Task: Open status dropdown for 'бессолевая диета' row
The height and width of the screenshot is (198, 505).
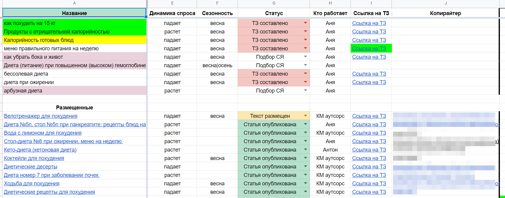Action: click(x=305, y=74)
